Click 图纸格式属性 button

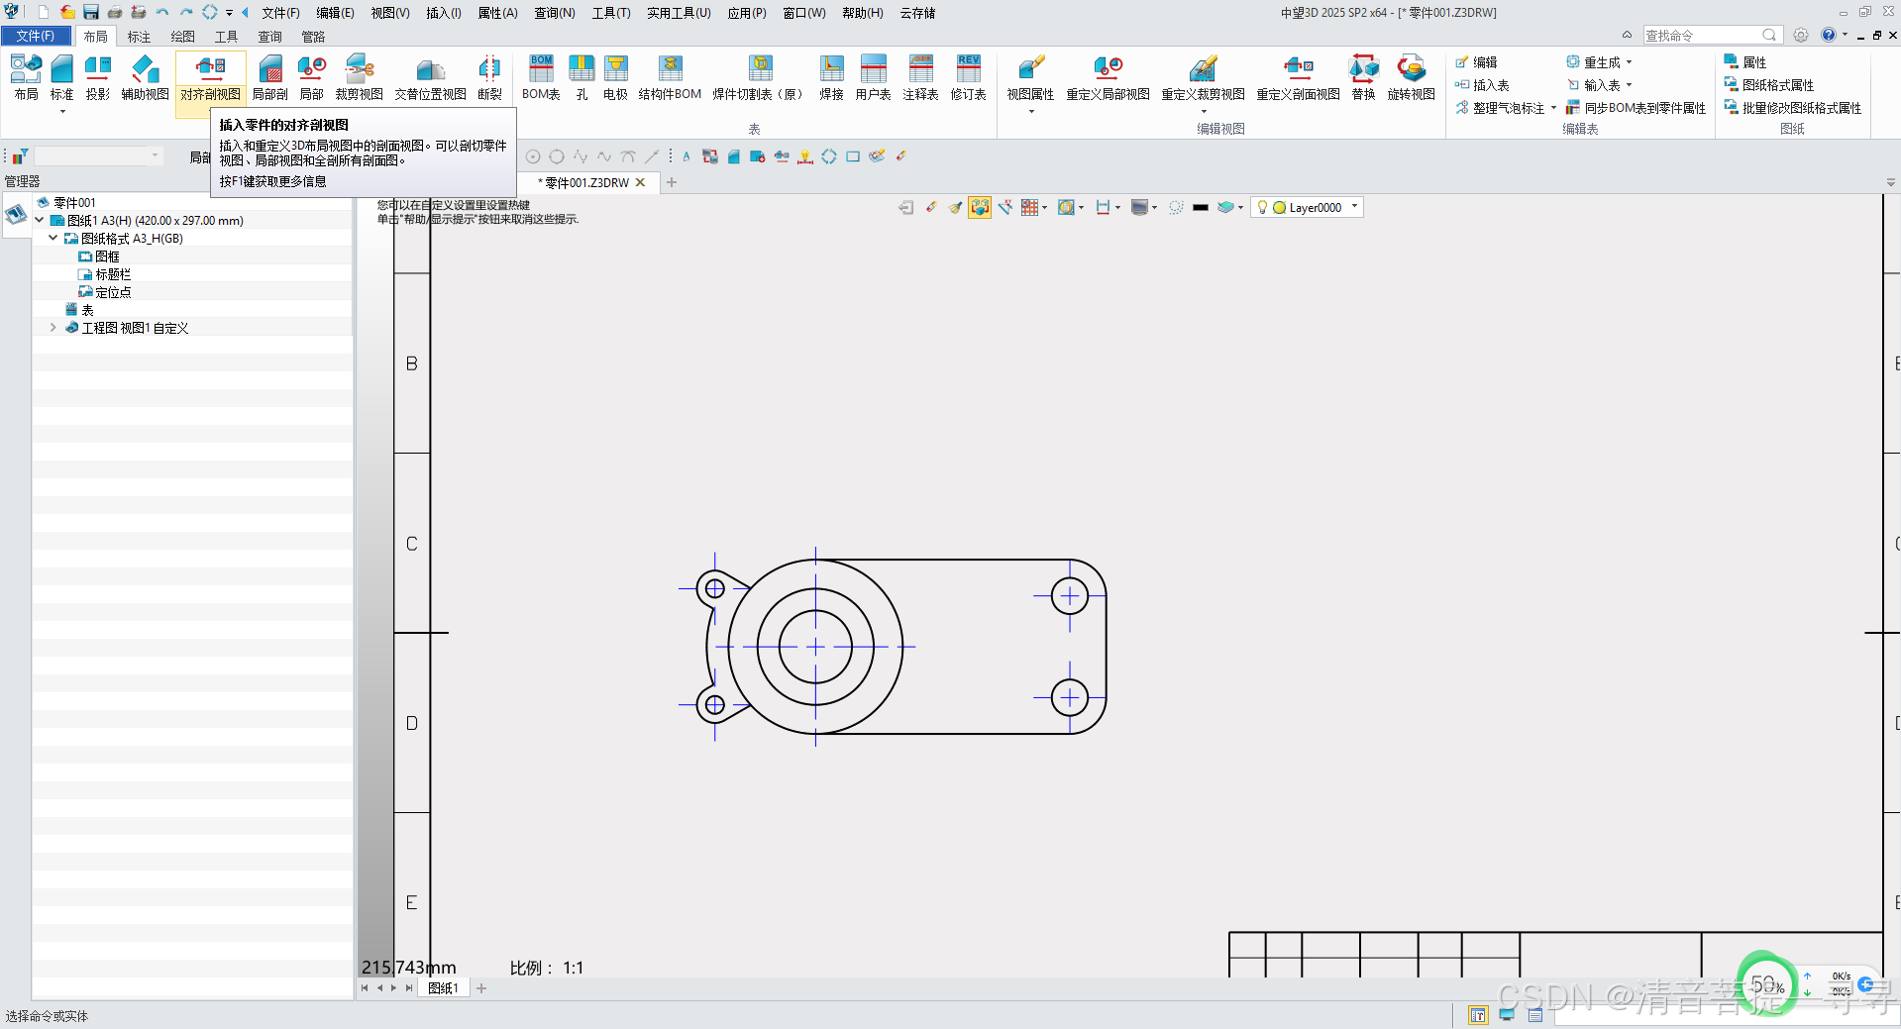[x=1769, y=85]
